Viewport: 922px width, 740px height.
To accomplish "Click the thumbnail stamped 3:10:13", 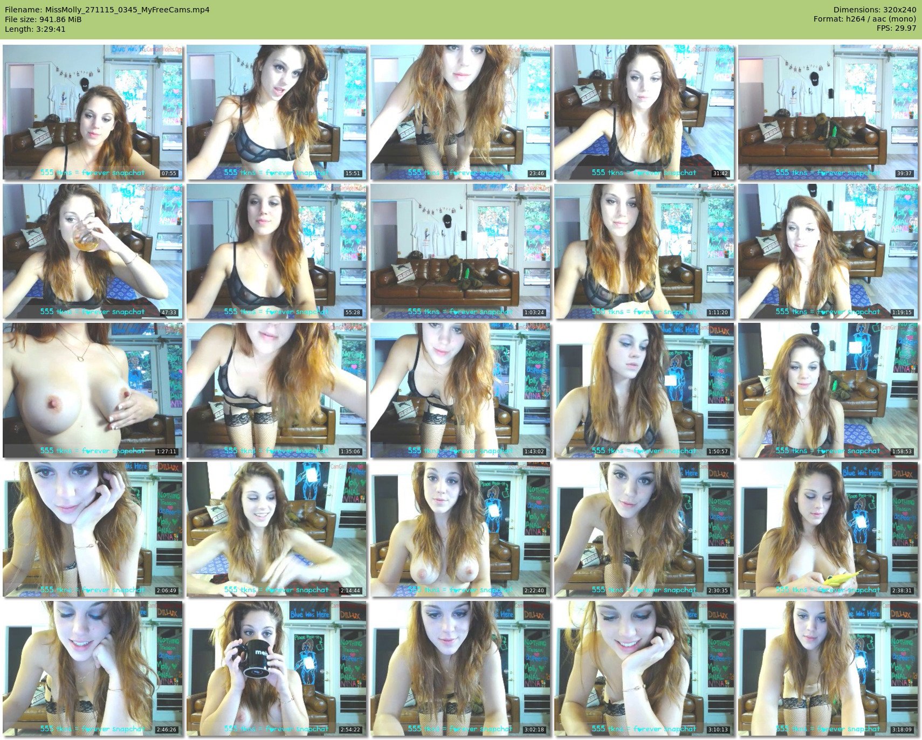I will 644,668.
